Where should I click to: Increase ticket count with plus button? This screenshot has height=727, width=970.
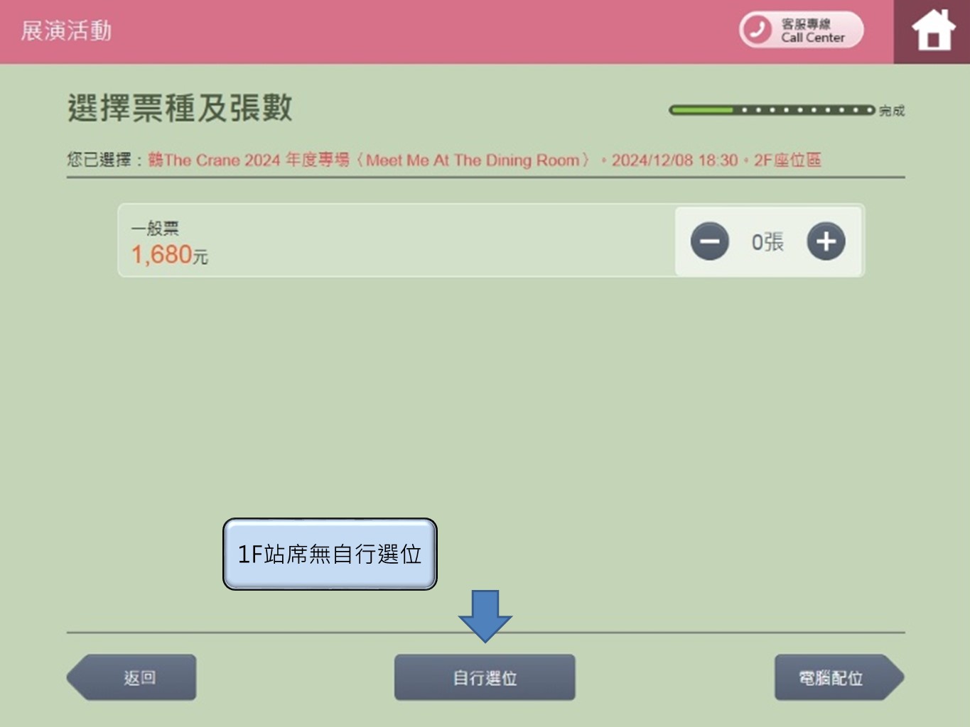tap(826, 241)
